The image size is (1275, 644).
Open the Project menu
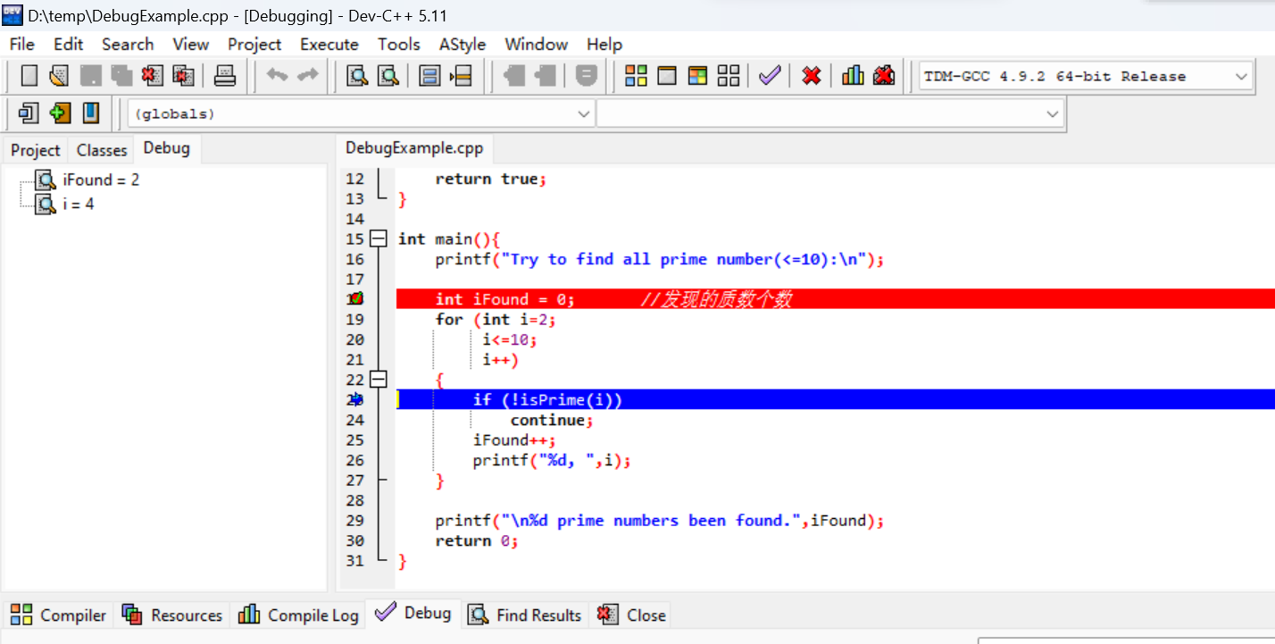coord(254,44)
